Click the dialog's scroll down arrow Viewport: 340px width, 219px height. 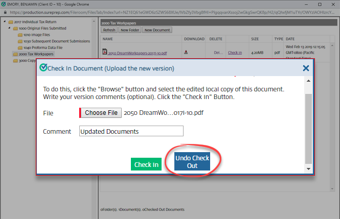[308, 169]
